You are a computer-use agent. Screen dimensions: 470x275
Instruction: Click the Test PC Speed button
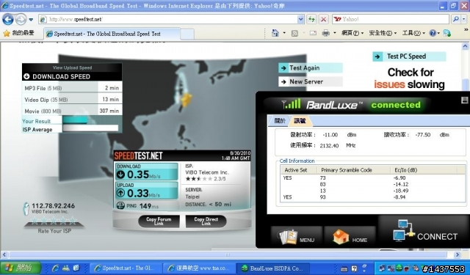[x=409, y=56]
